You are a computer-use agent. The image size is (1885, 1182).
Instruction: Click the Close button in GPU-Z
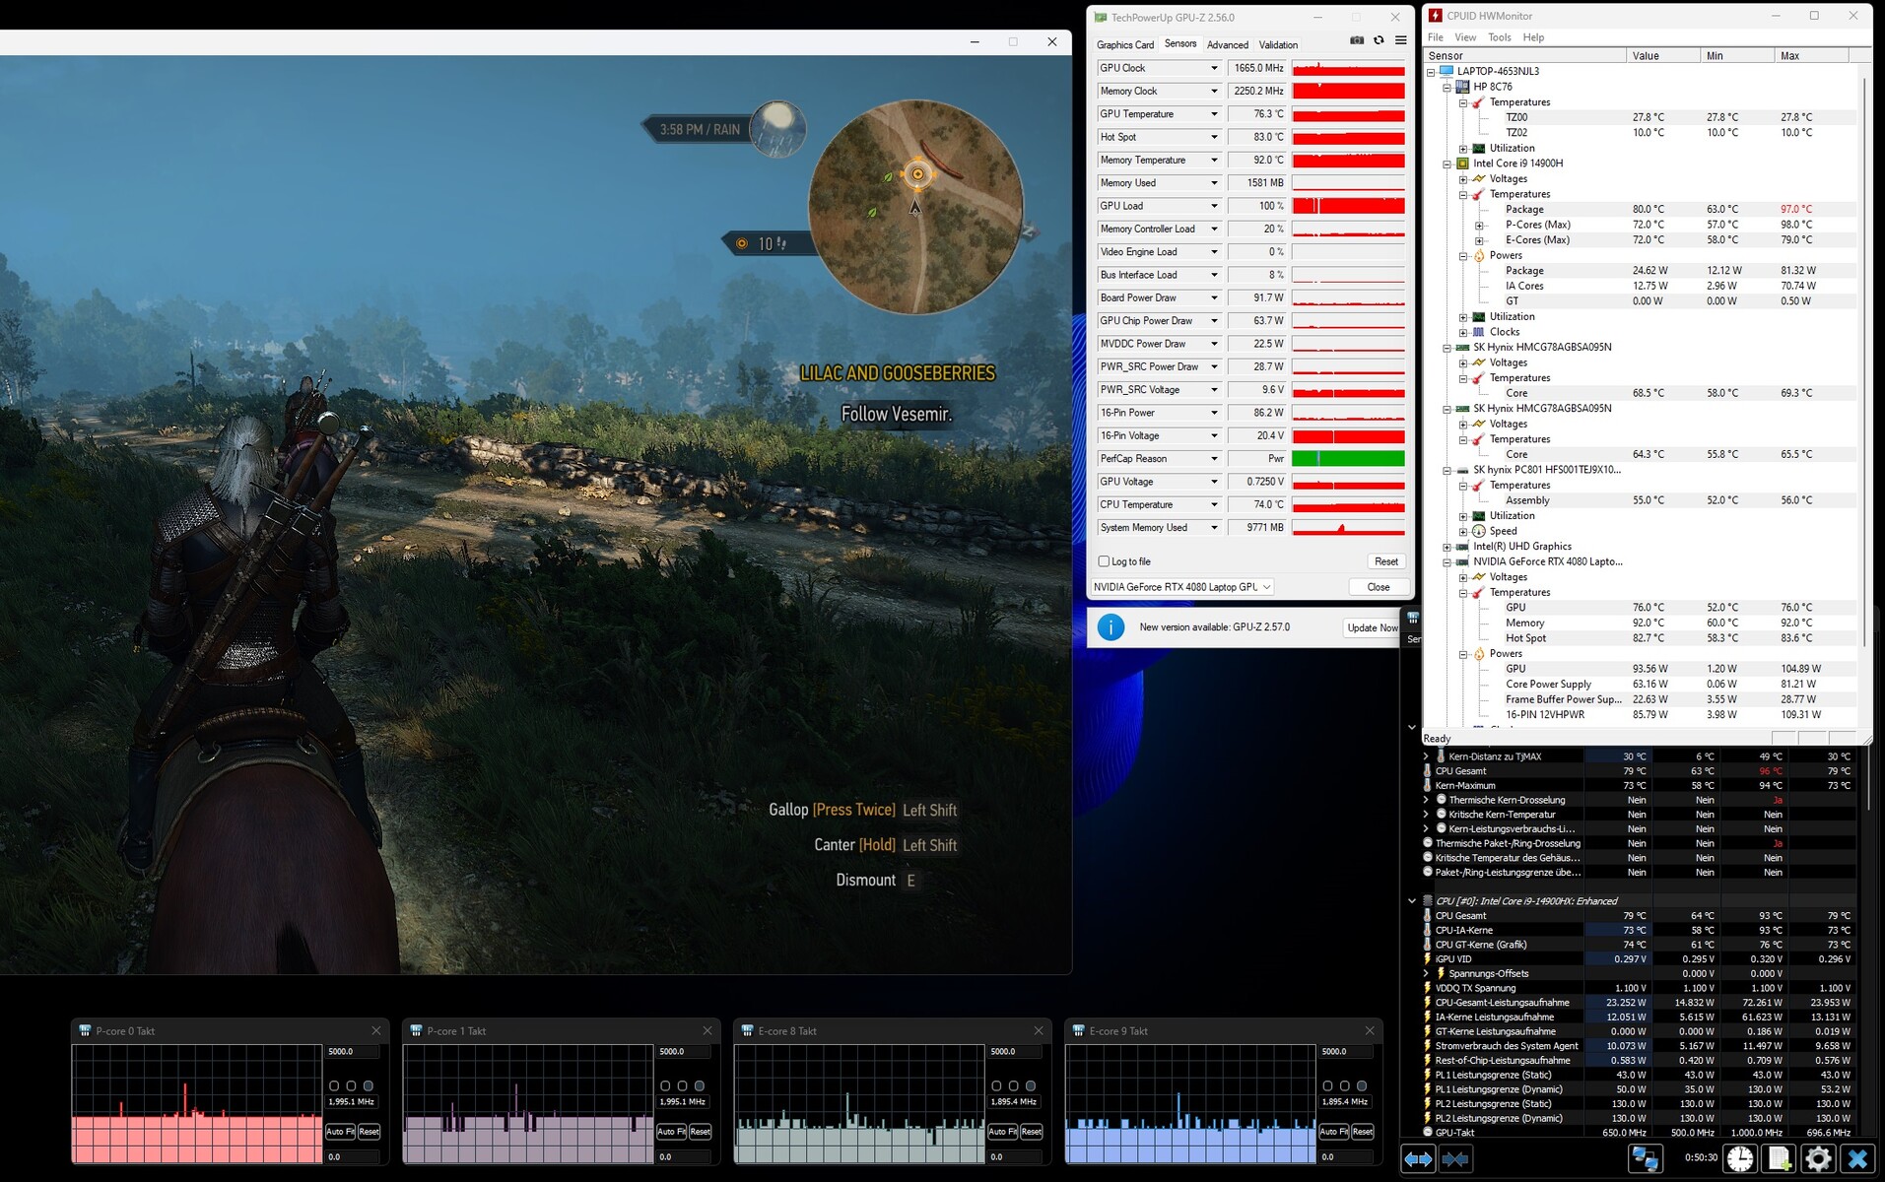point(1379,587)
